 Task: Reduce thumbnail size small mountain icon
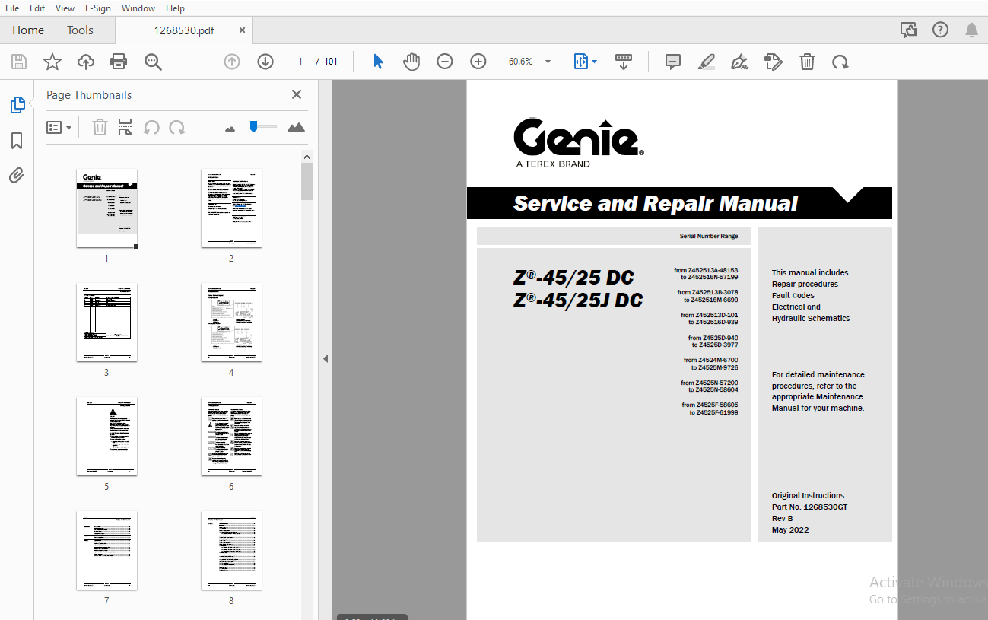(x=230, y=129)
